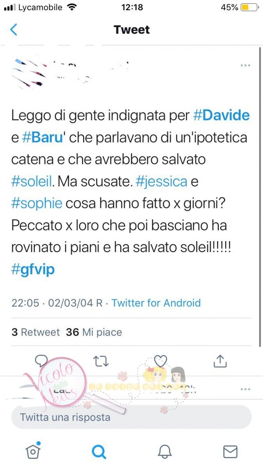
Task: View the list of 3 Retweet
Action: pos(36,332)
